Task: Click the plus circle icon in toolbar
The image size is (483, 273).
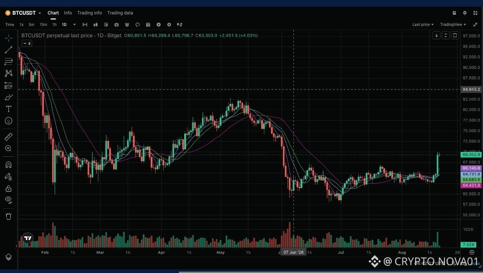Action: [x=159, y=25]
